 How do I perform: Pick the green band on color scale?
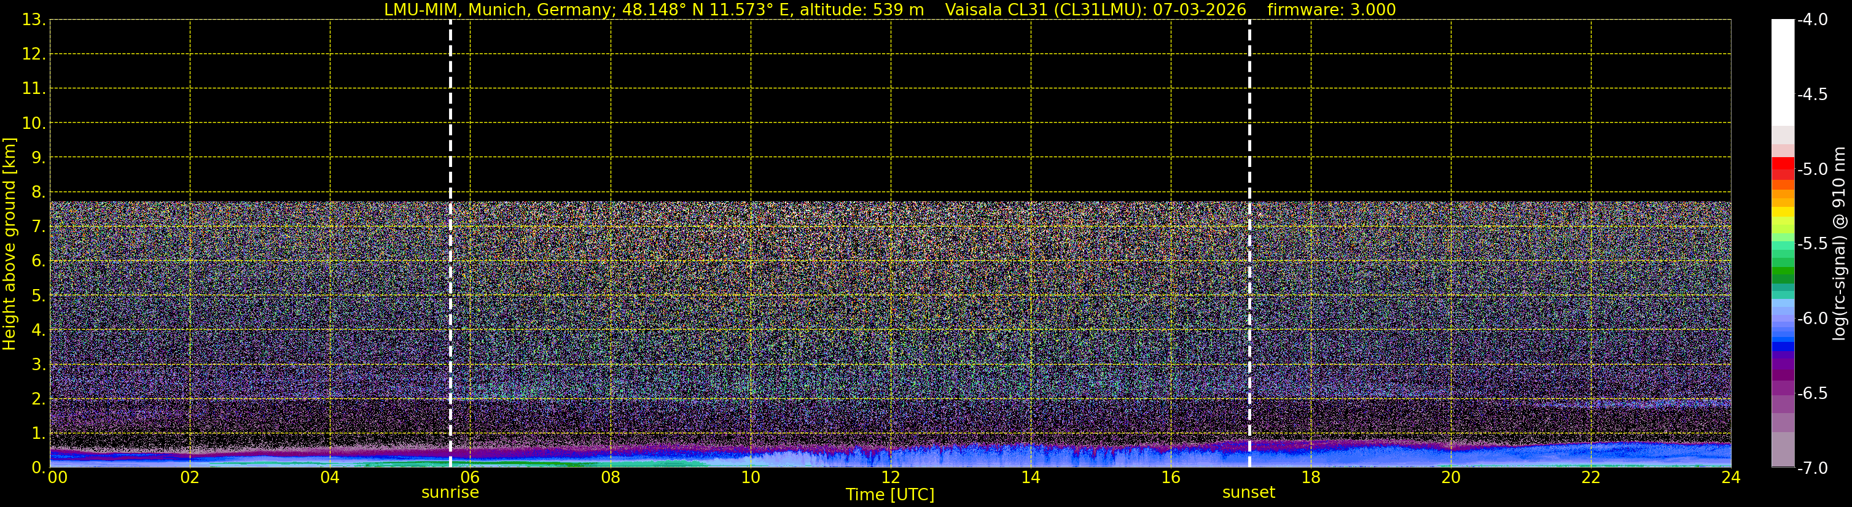point(1782,274)
